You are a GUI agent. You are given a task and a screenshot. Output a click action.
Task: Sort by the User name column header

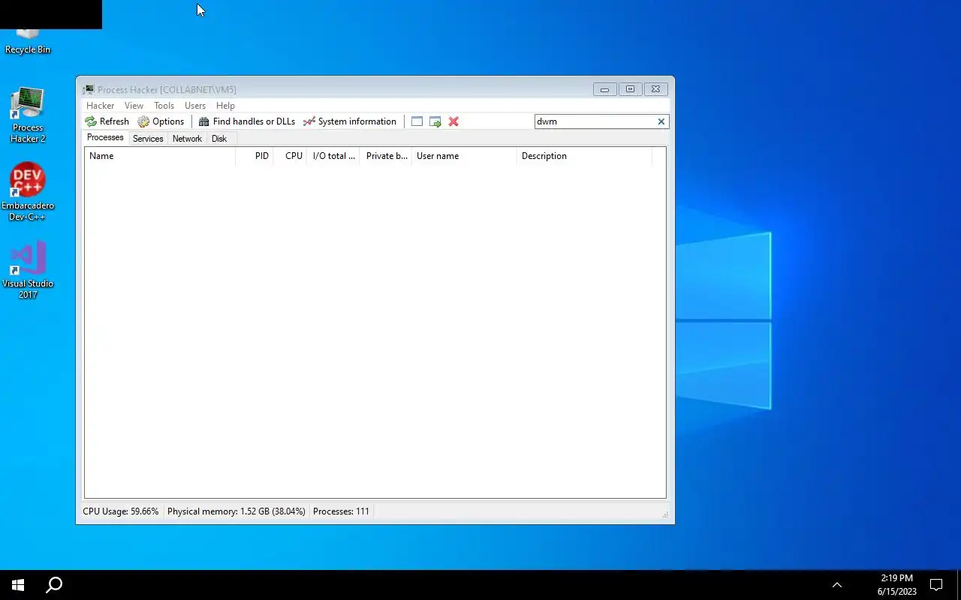click(x=464, y=156)
